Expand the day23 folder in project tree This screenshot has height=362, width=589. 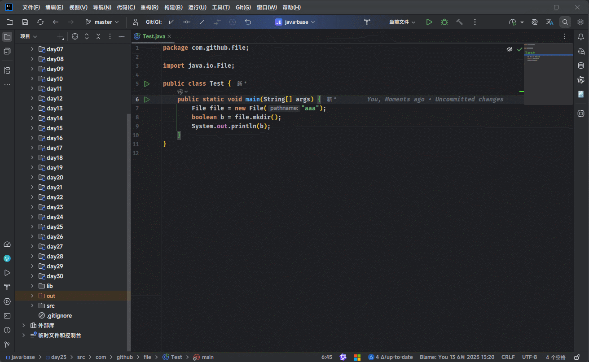32,207
